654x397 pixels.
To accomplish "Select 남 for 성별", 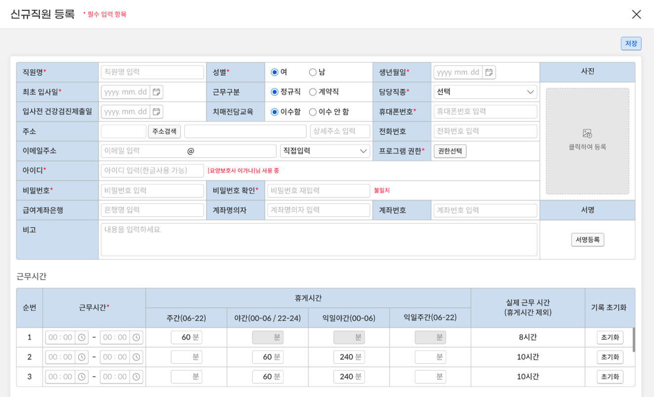I will [312, 72].
